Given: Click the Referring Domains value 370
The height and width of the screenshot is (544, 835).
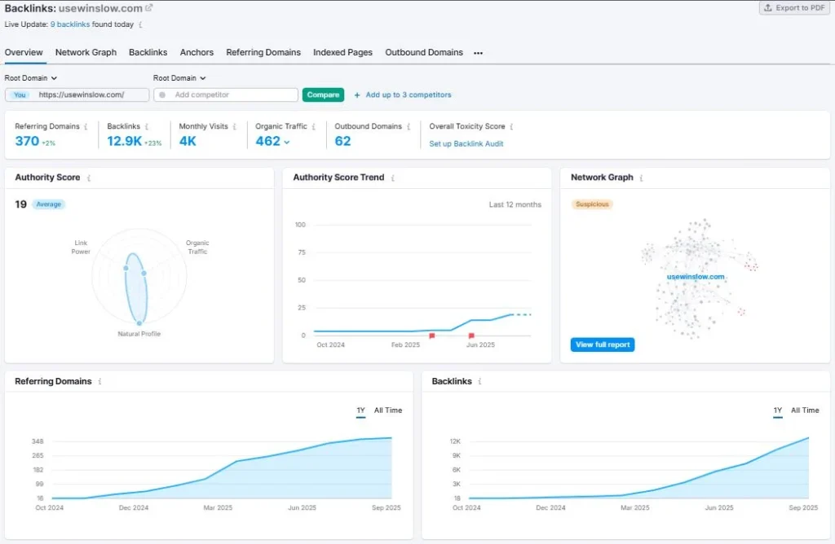Looking at the screenshot, I should 27,141.
